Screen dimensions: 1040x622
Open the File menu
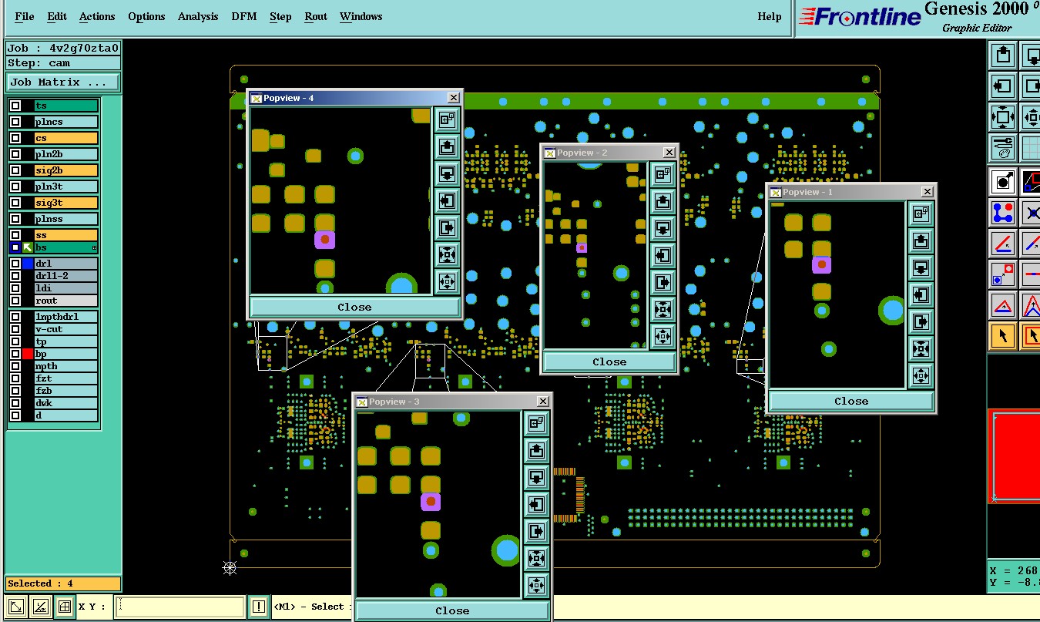(24, 16)
